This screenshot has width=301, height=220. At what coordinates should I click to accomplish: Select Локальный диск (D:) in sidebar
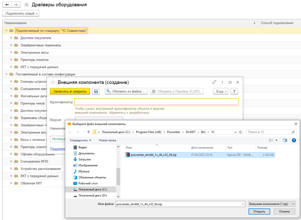[x=92, y=195]
